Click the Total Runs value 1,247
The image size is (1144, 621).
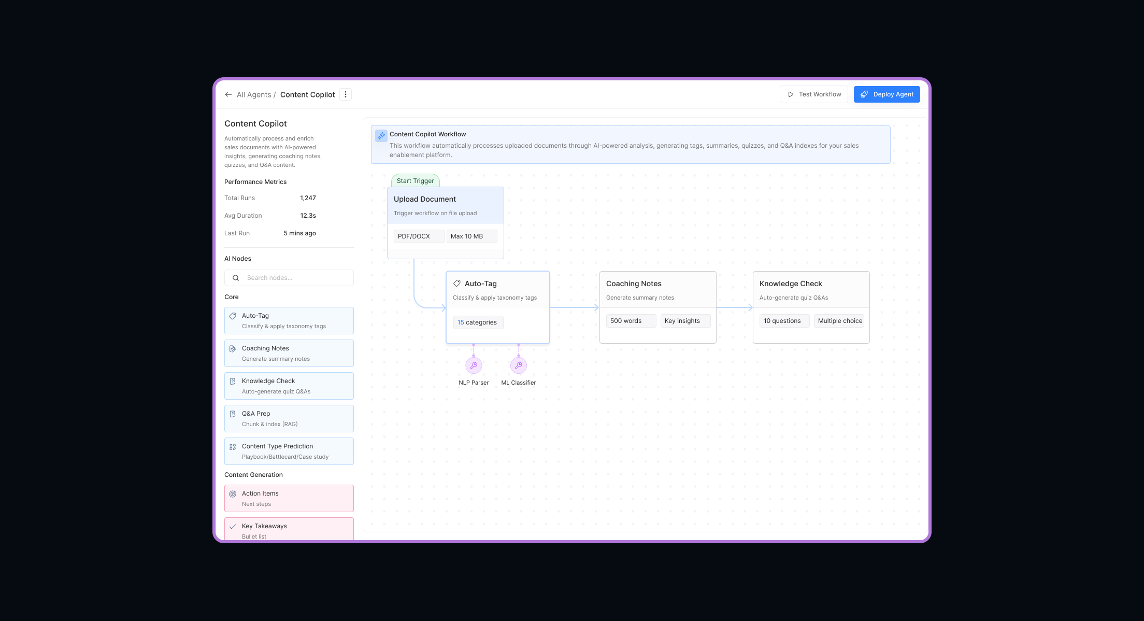(x=308, y=198)
